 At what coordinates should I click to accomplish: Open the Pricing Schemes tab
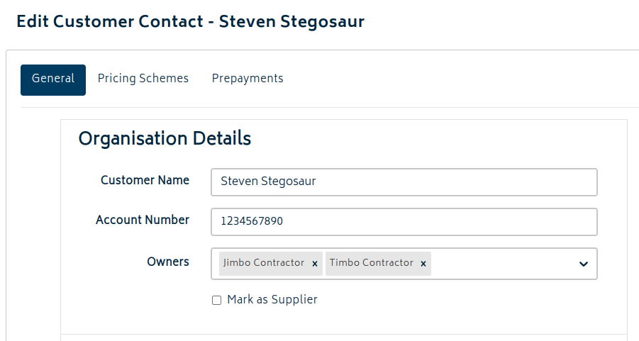[143, 79]
